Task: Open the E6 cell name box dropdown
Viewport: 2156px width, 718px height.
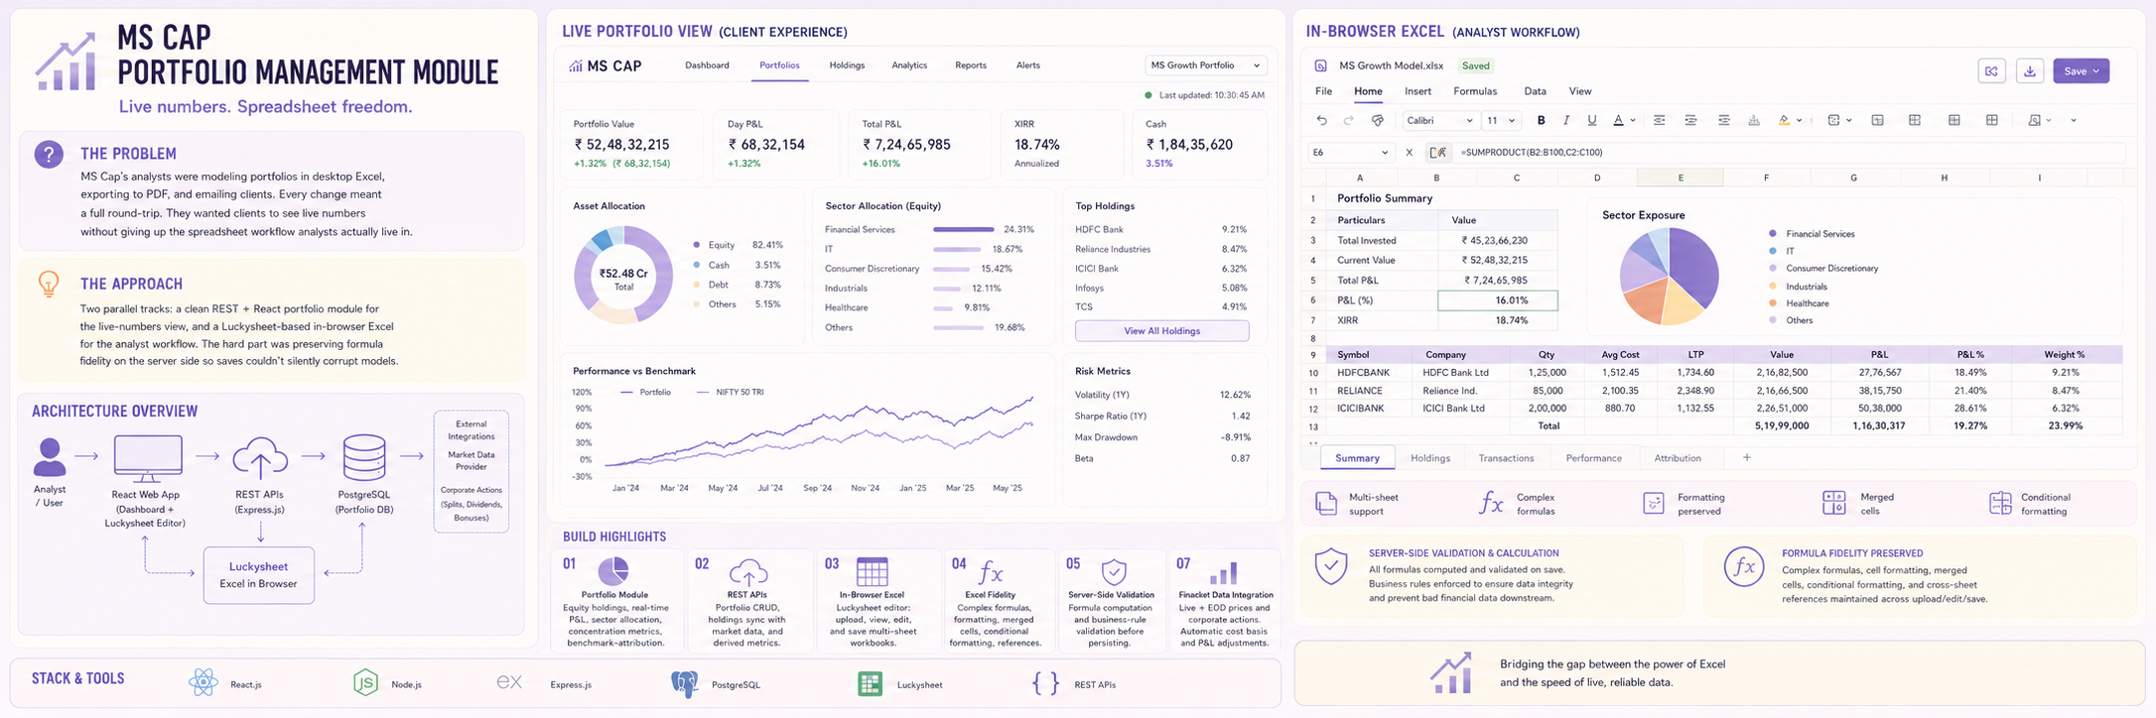Action: [1350, 153]
